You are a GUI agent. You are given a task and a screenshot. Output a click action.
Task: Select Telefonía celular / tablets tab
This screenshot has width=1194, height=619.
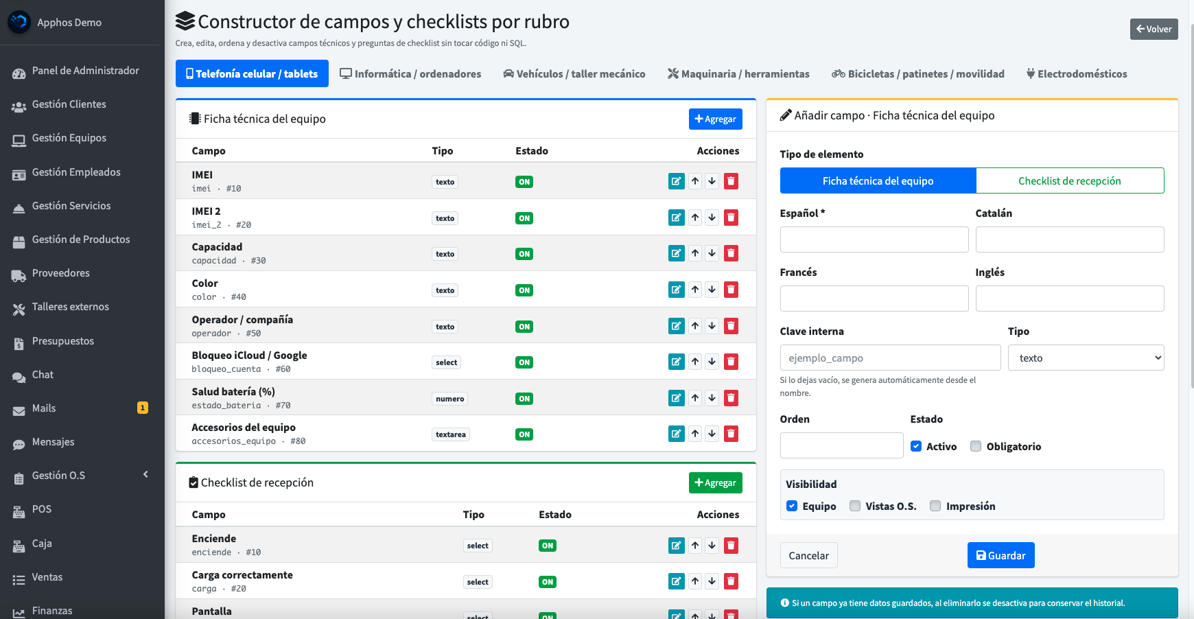[252, 73]
